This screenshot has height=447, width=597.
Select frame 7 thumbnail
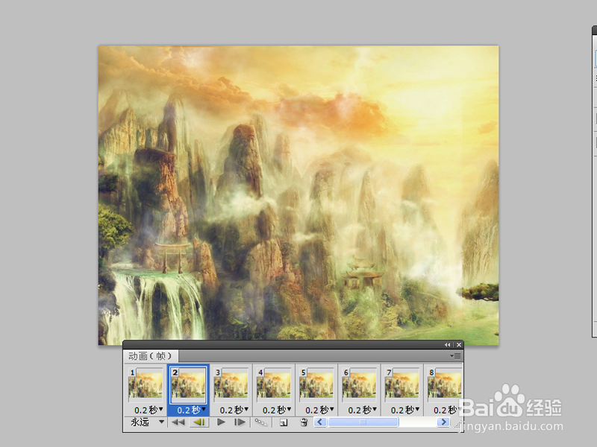pyautogui.click(x=401, y=385)
